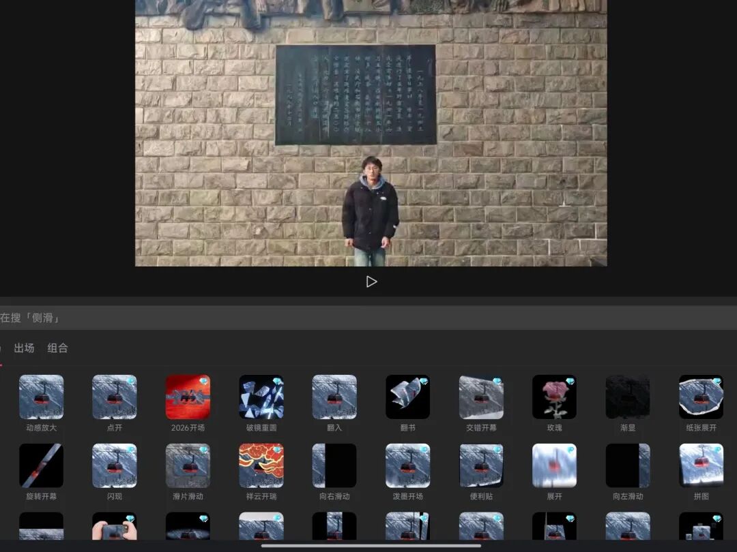737x552 pixels.
Task: Select the 交错开幕 animation
Action: (x=481, y=397)
